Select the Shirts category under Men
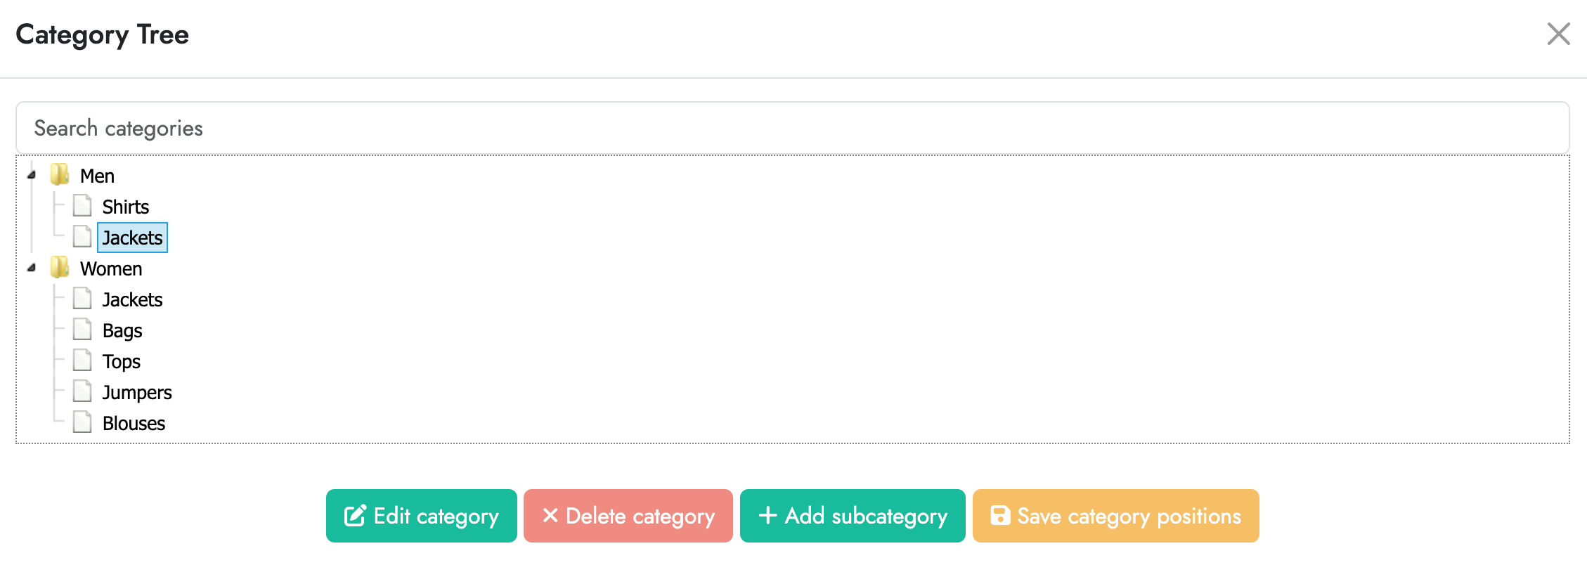 click(126, 206)
